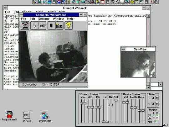
Task: Open help via the yellow question mark icon
Action: coord(69,25)
